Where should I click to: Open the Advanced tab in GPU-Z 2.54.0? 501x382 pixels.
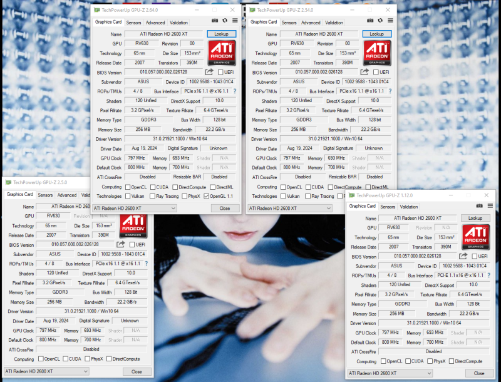coord(311,23)
